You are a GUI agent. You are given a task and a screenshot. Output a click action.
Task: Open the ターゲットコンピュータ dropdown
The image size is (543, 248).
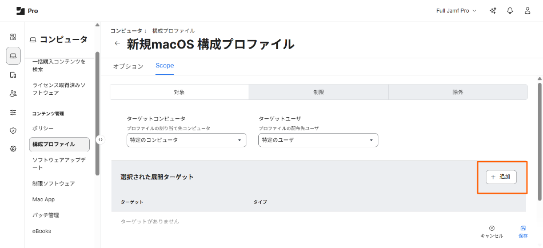[186, 140]
